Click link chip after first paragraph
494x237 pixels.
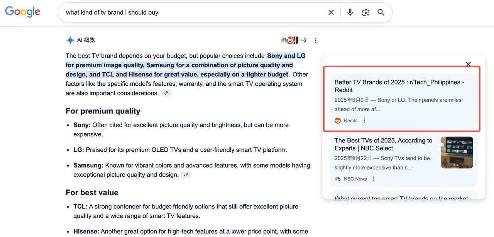point(166,93)
